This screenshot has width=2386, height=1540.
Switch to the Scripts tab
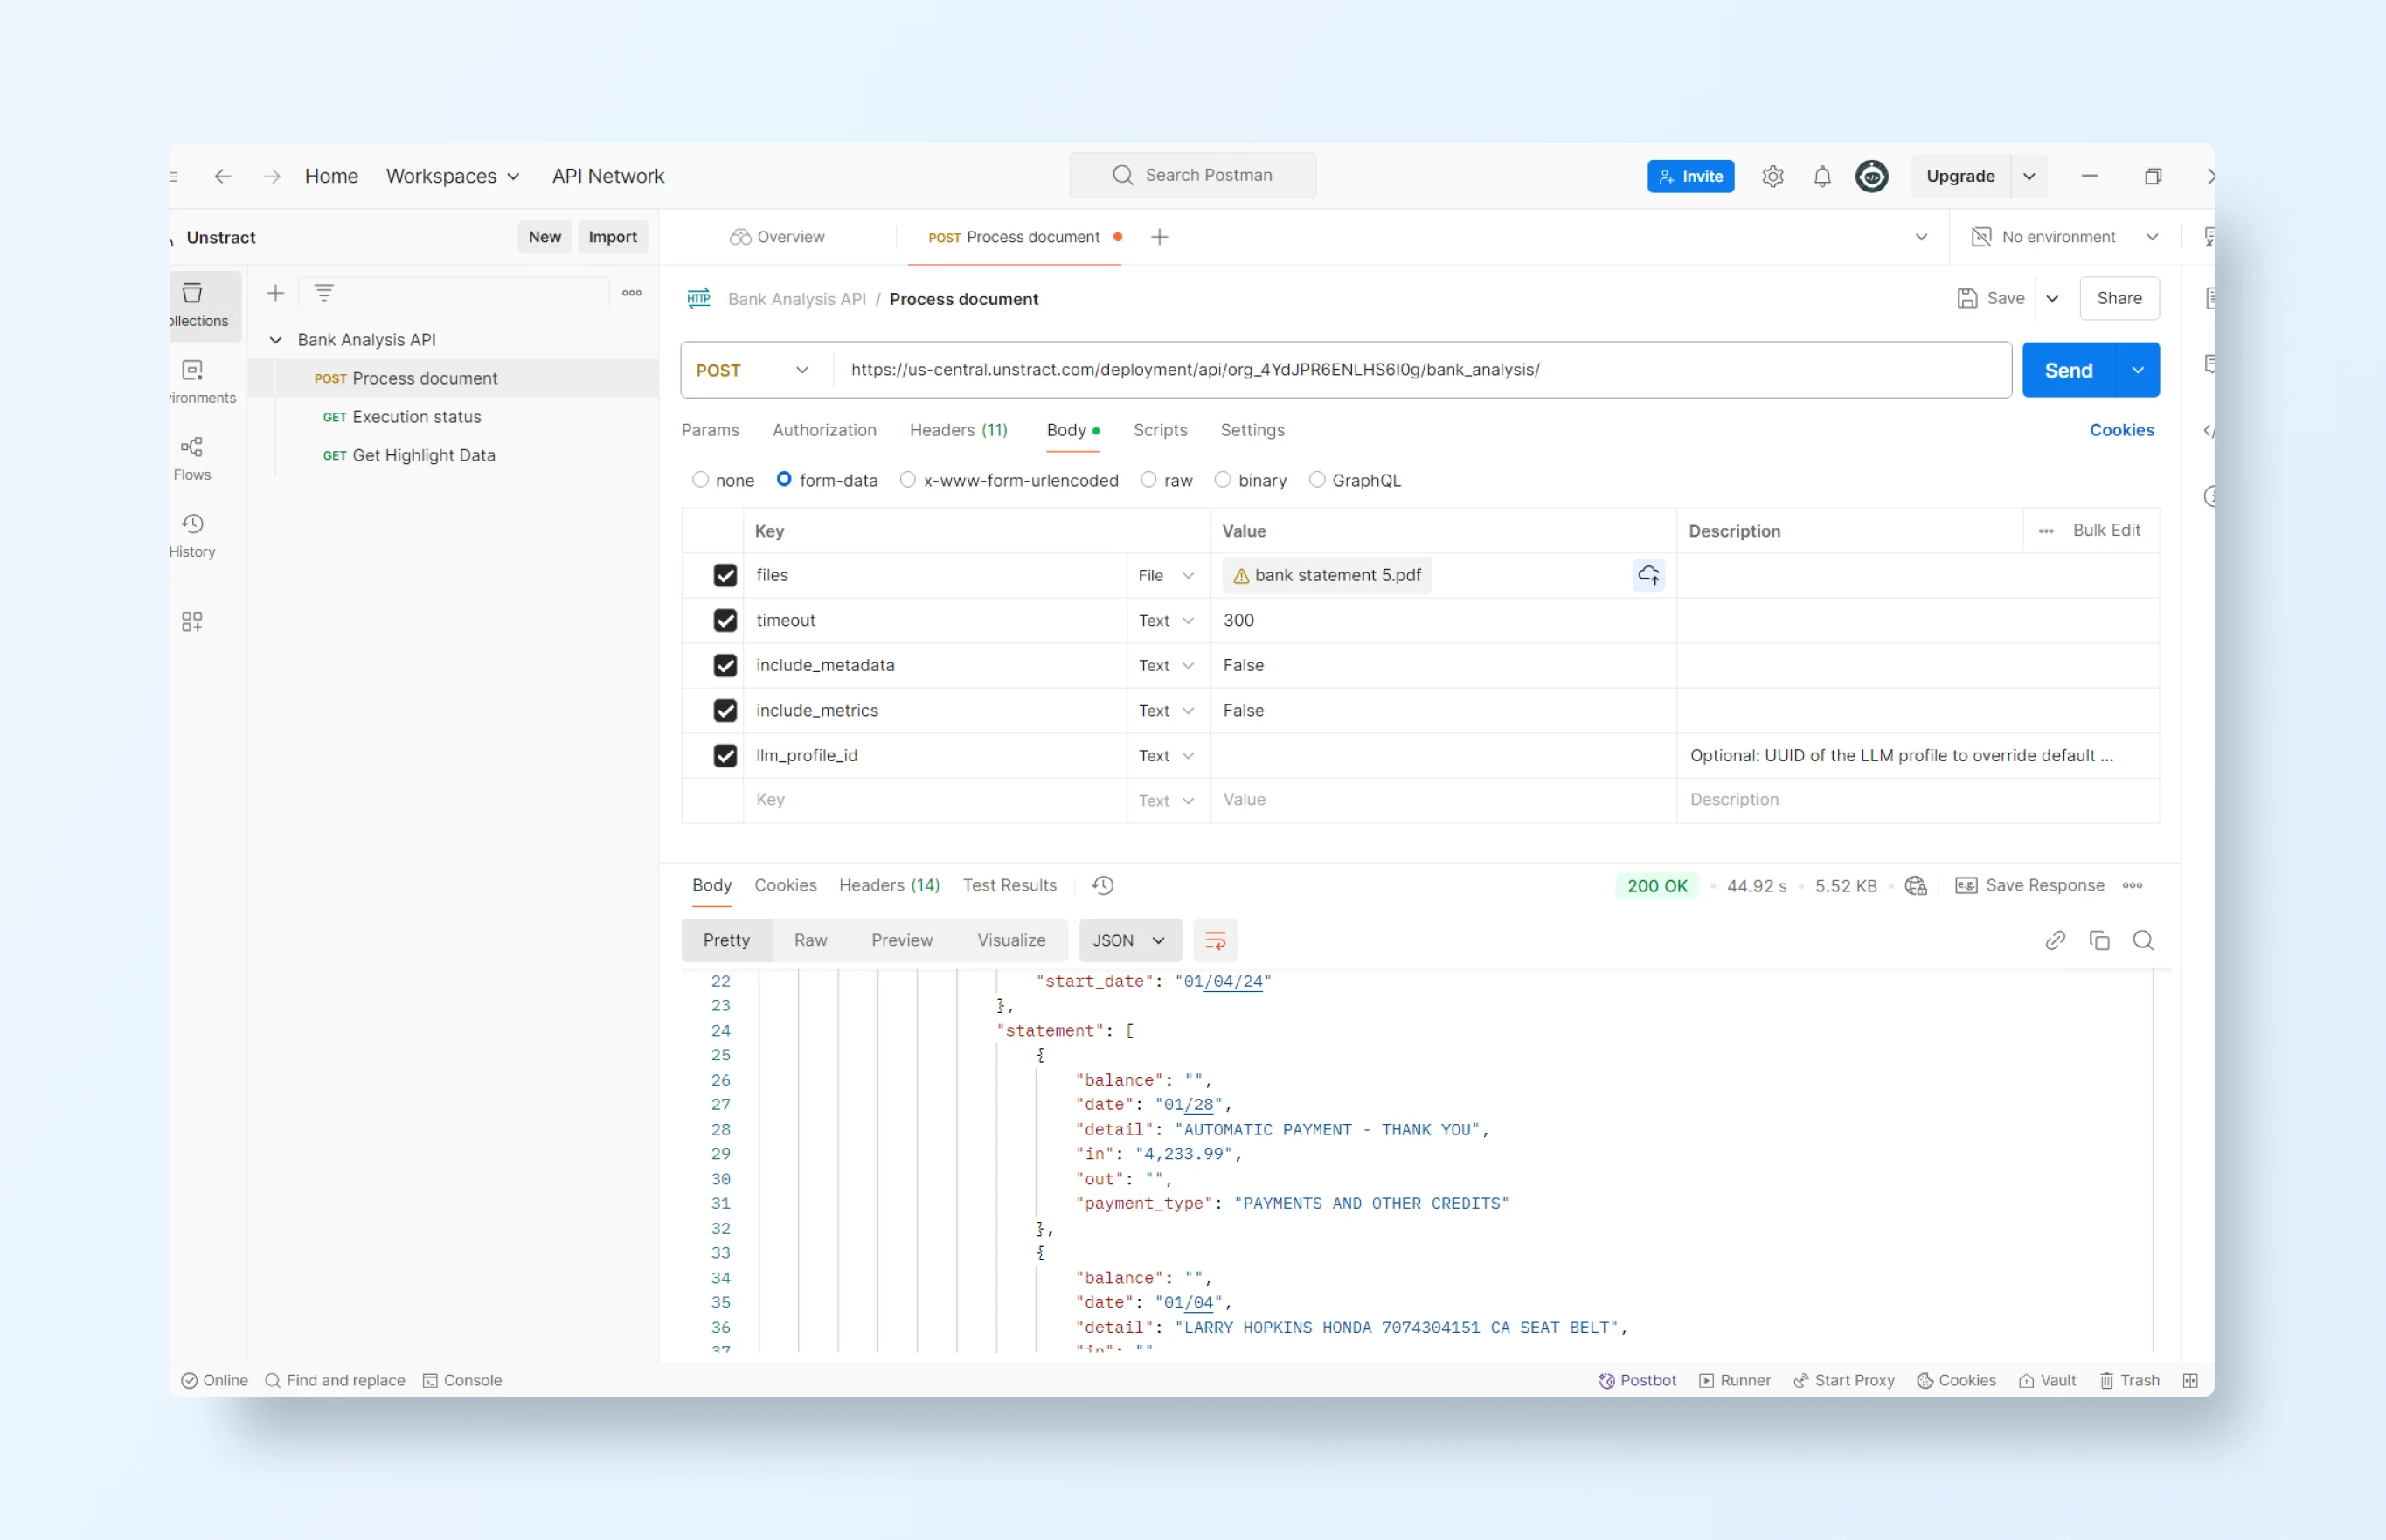click(x=1160, y=430)
